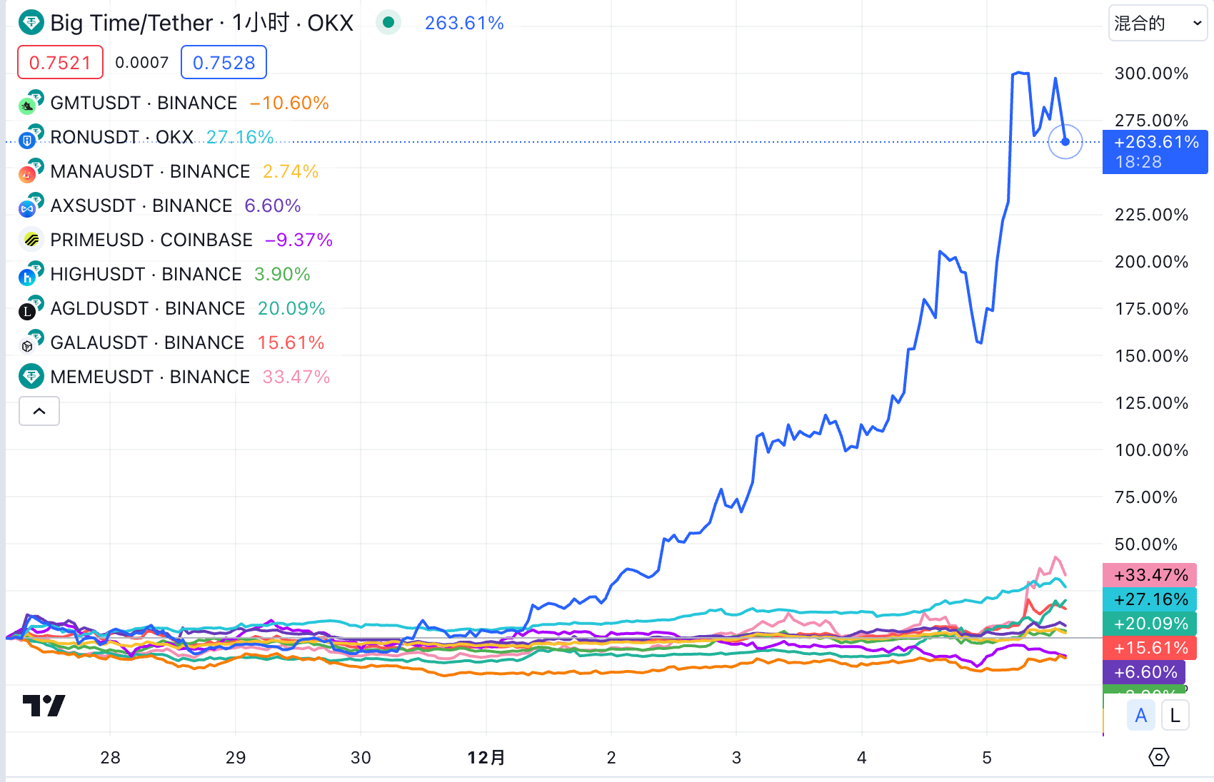Click the GMTUSDT symbol icon
Image resolution: width=1214 pixels, height=782 pixels.
pyautogui.click(x=31, y=103)
